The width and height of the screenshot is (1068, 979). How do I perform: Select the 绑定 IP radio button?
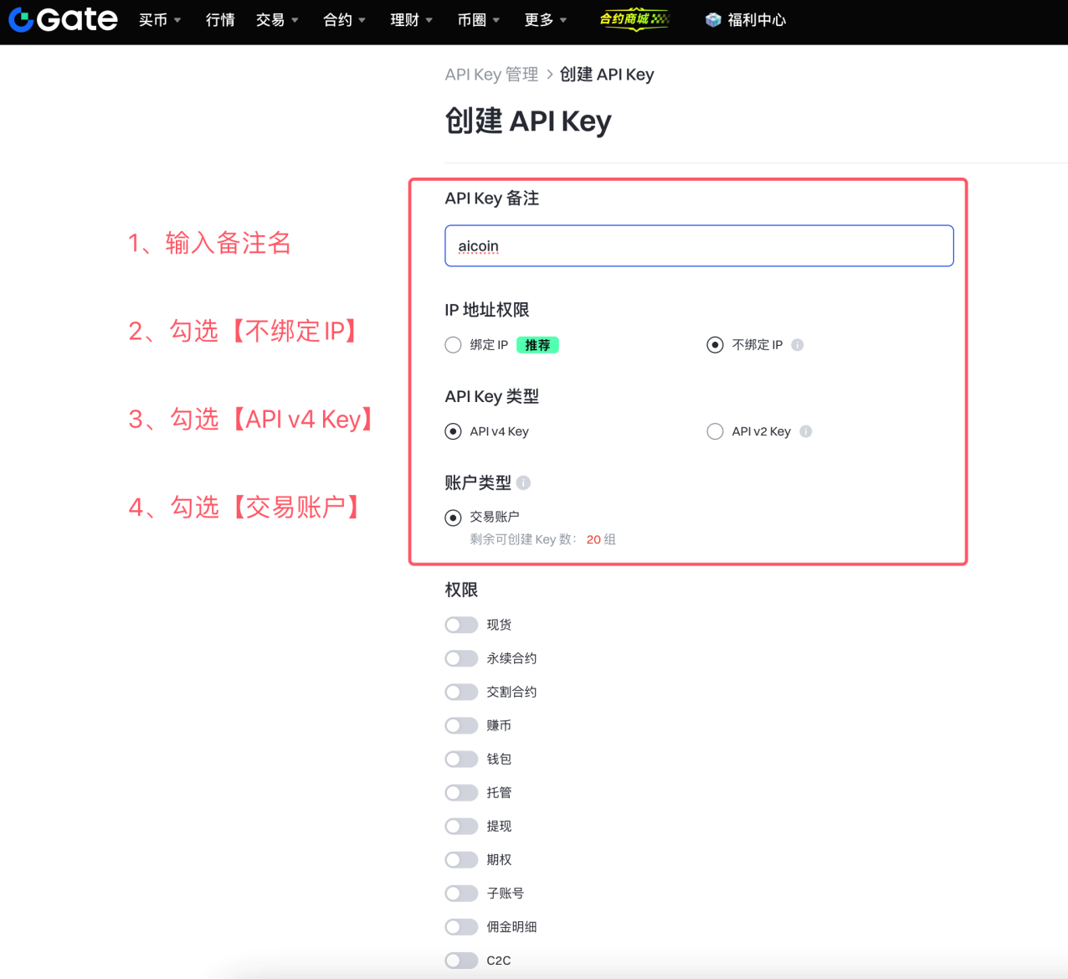[453, 344]
